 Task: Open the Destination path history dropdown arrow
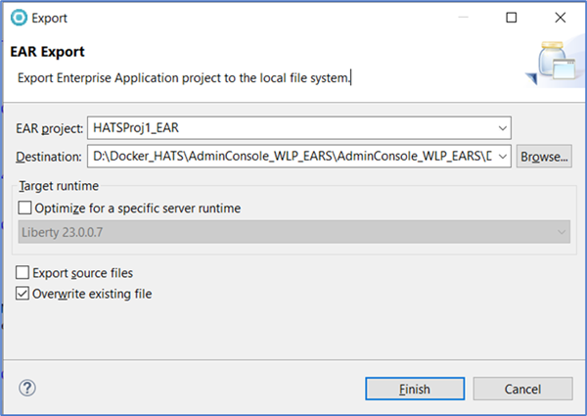point(502,157)
